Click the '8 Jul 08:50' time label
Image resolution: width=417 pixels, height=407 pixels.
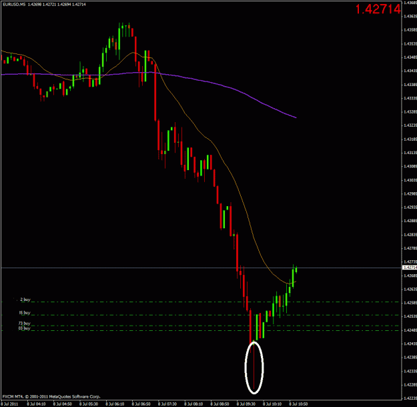click(220, 404)
